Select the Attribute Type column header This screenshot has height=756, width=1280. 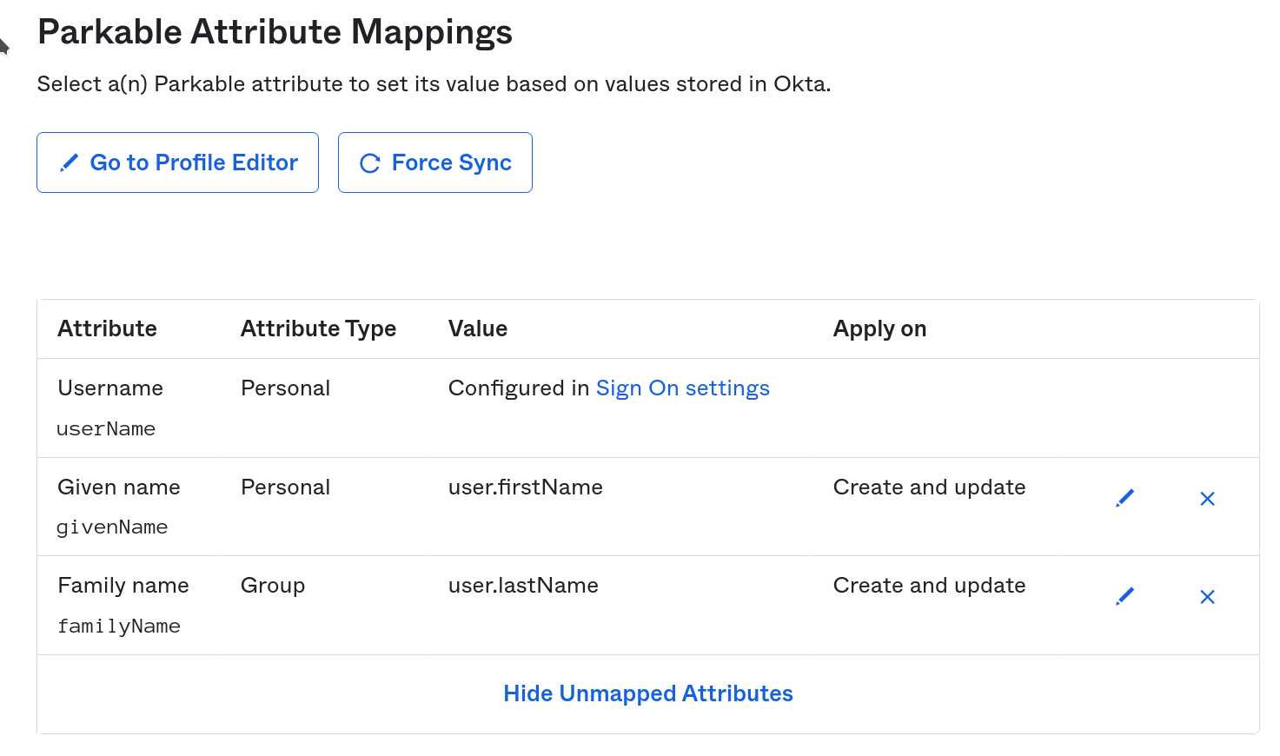coord(318,328)
